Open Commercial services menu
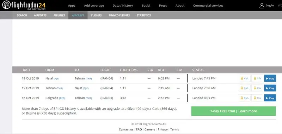Viewport: 282px width, 134px height. pyautogui.click(x=208, y=6)
